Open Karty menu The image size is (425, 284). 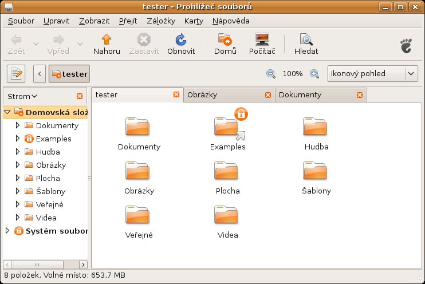(x=194, y=21)
